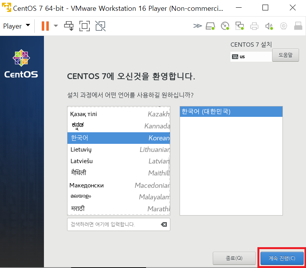The width and height of the screenshot is (306, 268).
Task: Pause the virtual machine
Action: coord(45,26)
